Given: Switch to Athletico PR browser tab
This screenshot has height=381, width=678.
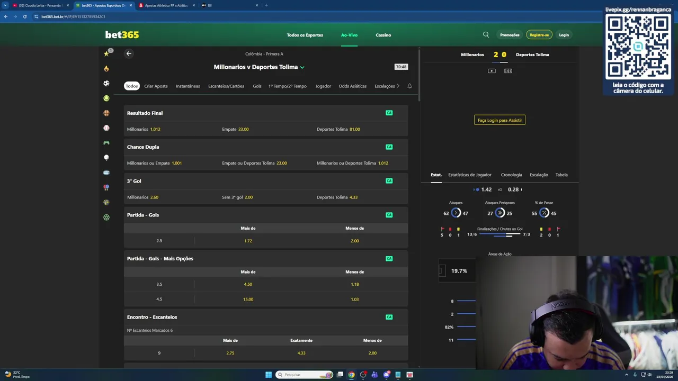Looking at the screenshot, I should pos(166,5).
